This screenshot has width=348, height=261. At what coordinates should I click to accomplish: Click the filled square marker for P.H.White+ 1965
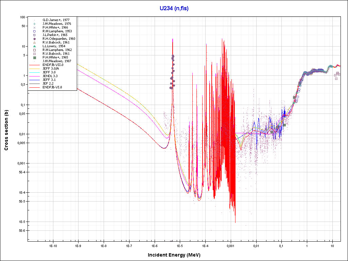tap(34, 57)
